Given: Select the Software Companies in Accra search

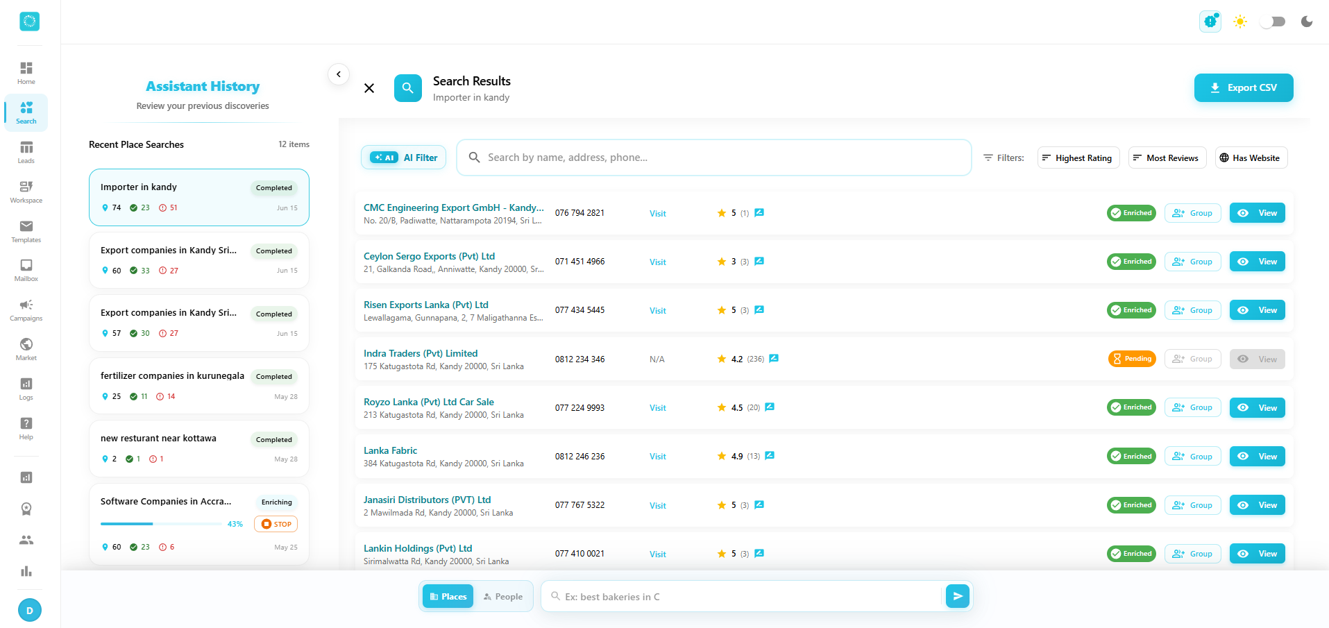Looking at the screenshot, I should (x=199, y=524).
